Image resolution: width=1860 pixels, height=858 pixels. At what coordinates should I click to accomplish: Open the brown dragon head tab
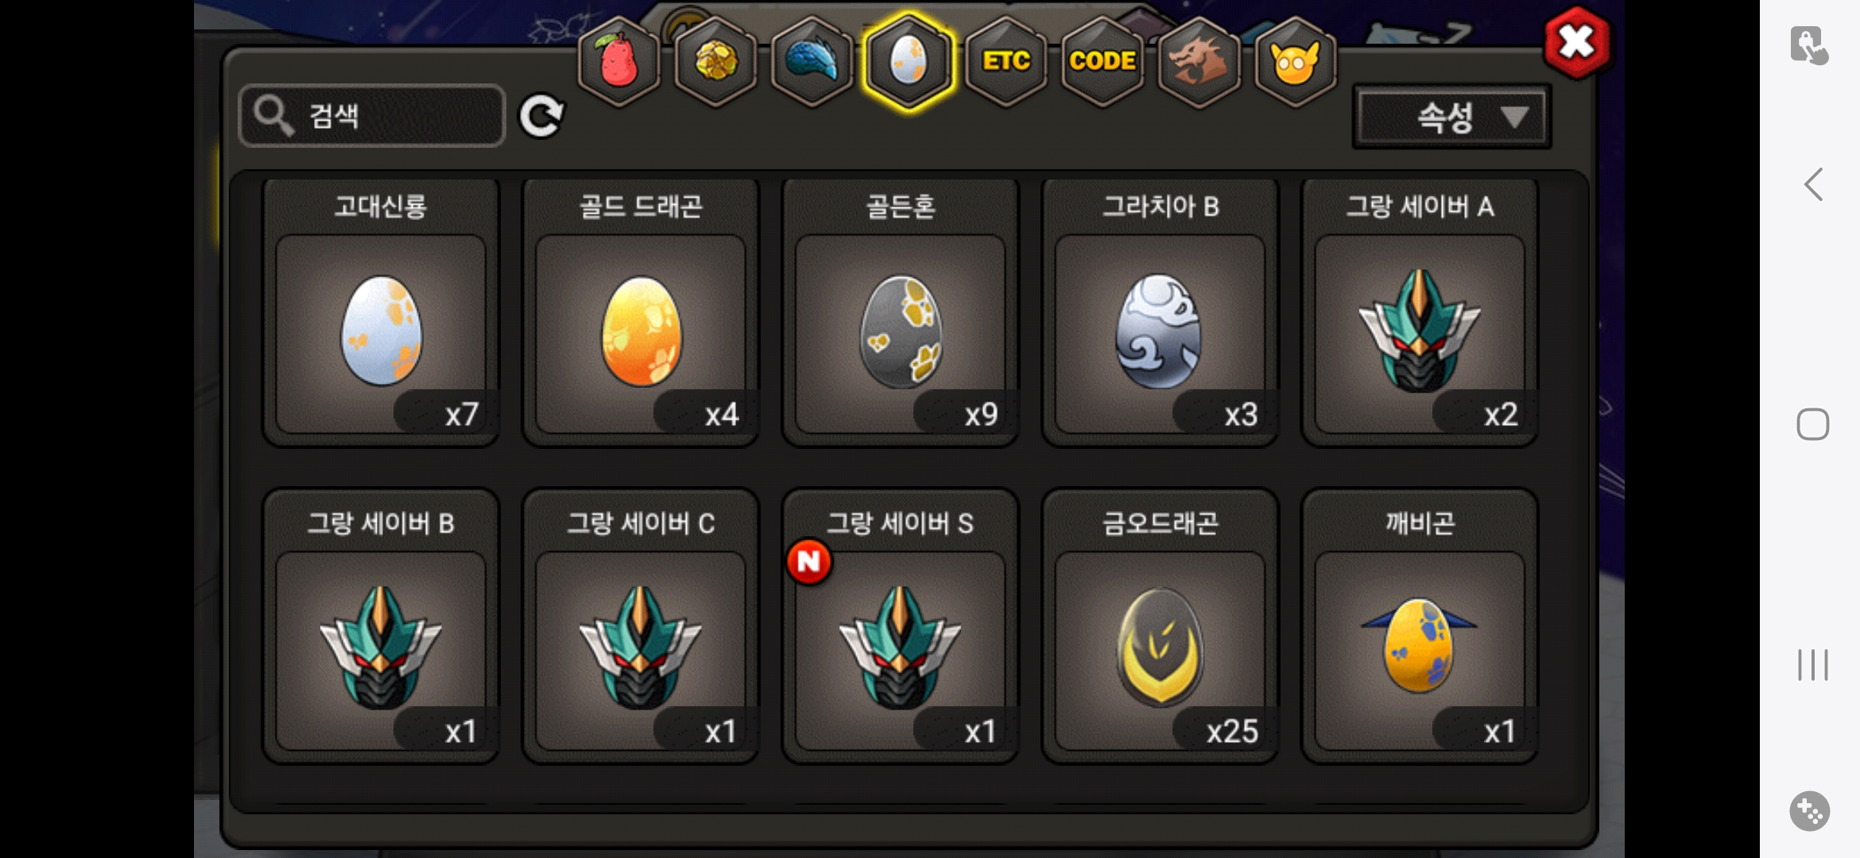pyautogui.click(x=1199, y=61)
